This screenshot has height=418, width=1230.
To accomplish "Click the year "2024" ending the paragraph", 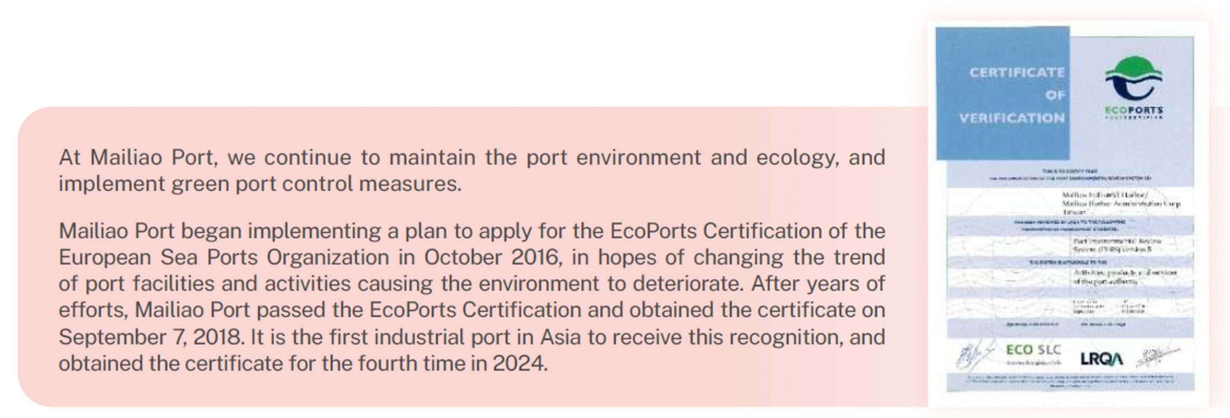I will pos(519,364).
